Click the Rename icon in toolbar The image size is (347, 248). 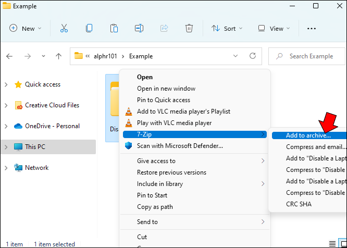(139, 29)
